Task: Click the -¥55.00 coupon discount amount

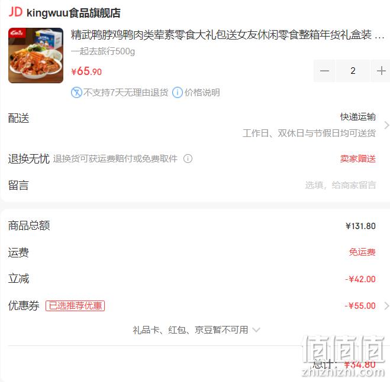Action: tap(360, 306)
